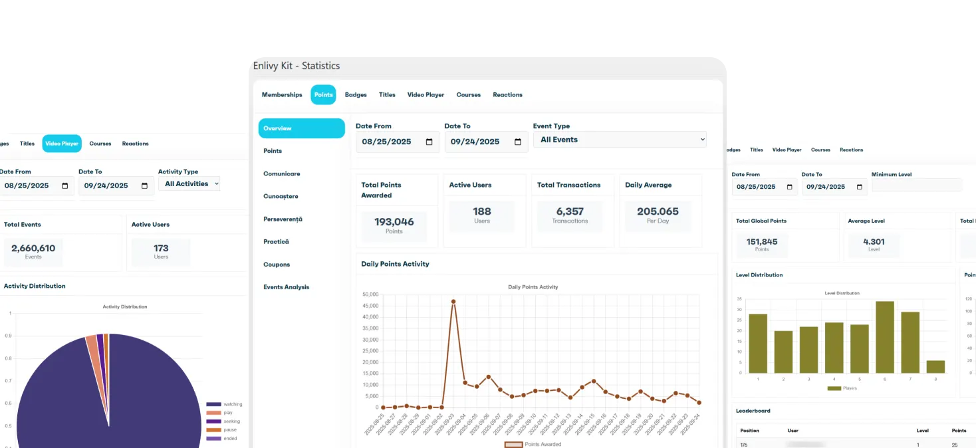Expand the All Activities dropdown

[189, 183]
